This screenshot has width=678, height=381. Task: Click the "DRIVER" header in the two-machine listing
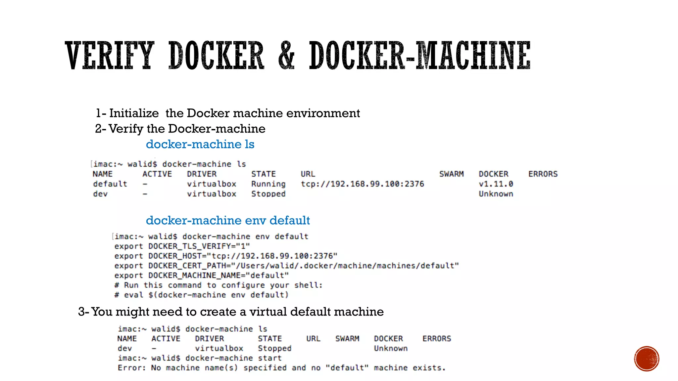pos(202,174)
